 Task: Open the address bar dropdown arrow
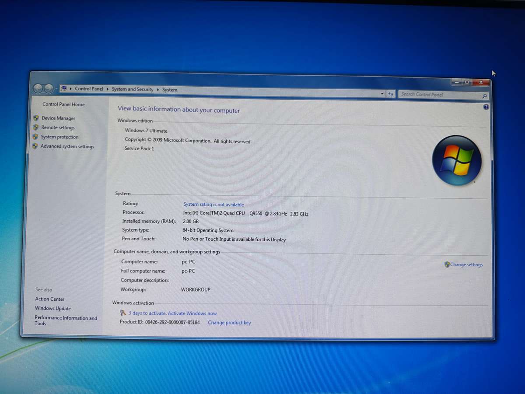click(x=381, y=94)
